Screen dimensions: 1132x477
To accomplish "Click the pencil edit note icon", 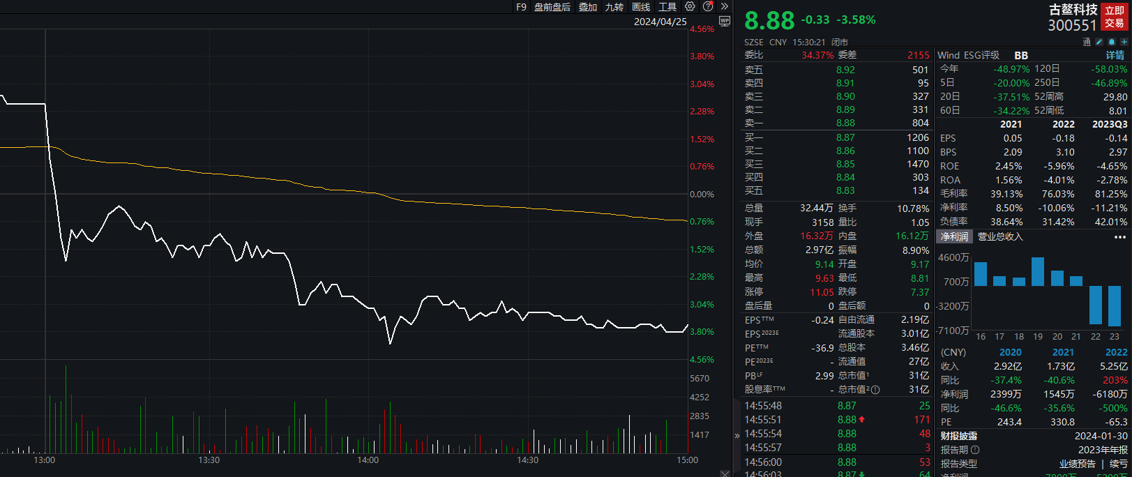I will point(1099,42).
